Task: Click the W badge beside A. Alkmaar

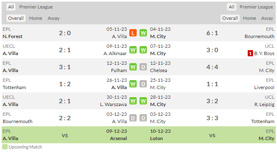Action: [x=133, y=50]
